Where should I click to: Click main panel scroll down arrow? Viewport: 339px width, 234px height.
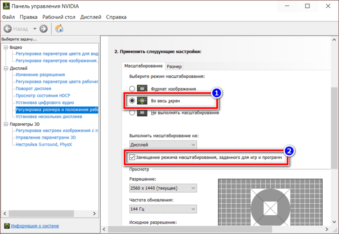tap(334, 222)
